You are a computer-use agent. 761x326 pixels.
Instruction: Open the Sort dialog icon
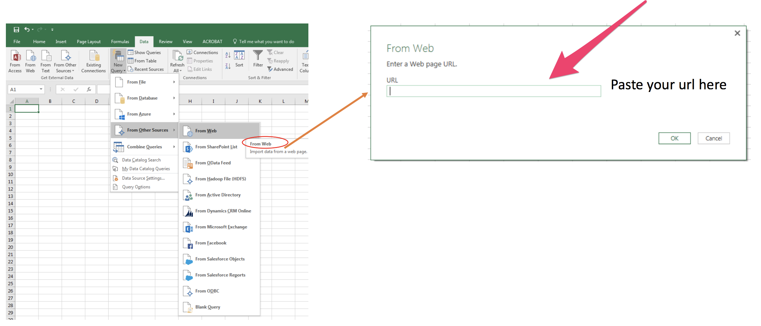coord(239,55)
